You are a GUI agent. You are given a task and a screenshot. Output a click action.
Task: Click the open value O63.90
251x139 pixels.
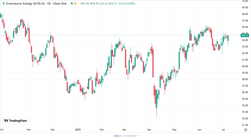(85, 4)
